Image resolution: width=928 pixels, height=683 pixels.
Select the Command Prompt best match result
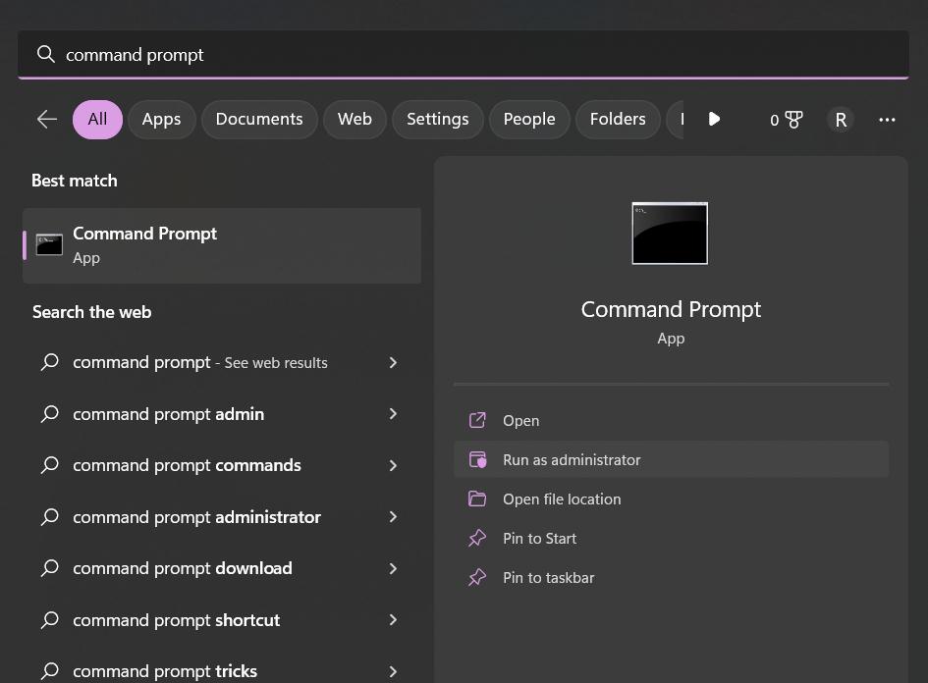tap(222, 245)
